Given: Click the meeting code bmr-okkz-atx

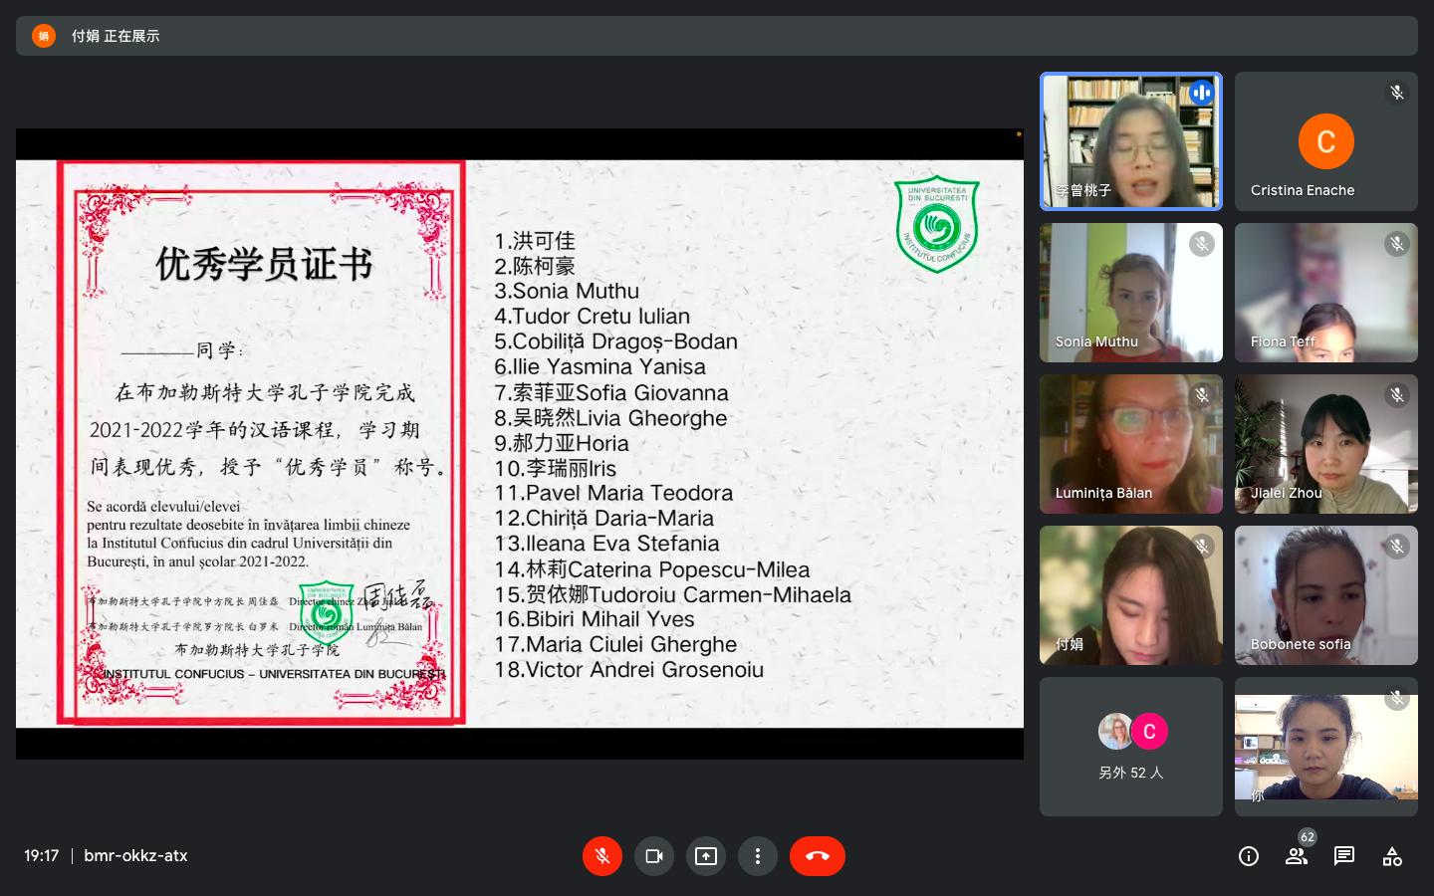Looking at the screenshot, I should point(135,856).
